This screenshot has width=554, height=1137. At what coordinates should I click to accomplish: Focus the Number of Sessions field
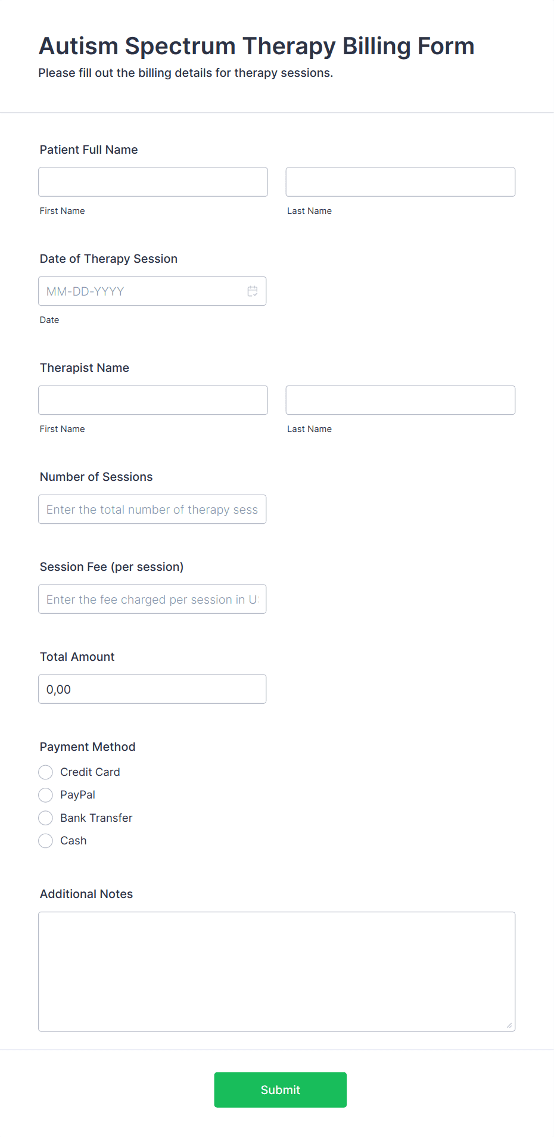tap(152, 510)
